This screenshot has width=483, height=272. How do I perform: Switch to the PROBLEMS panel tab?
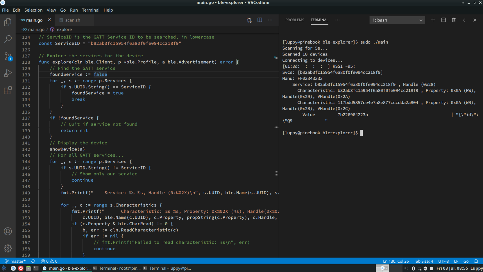295,20
